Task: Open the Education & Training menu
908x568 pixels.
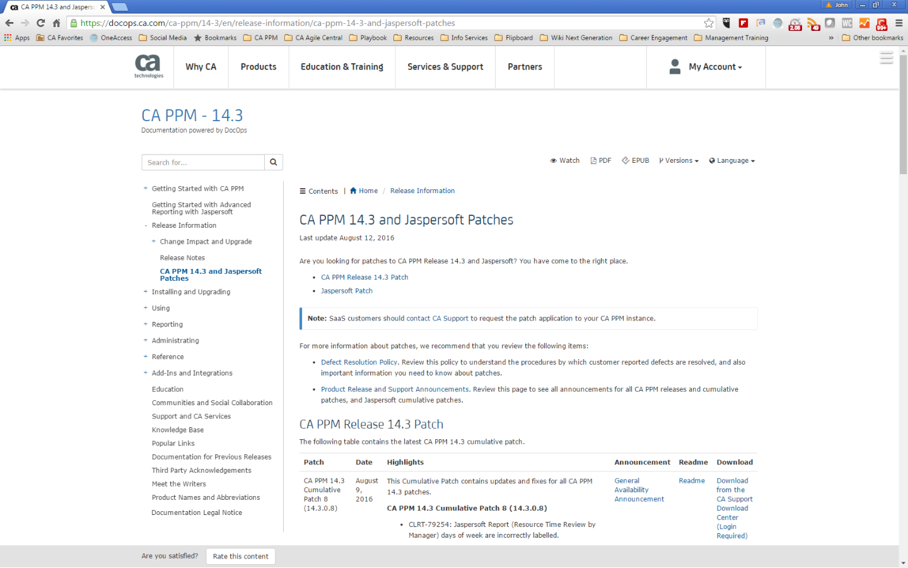Action: [342, 67]
